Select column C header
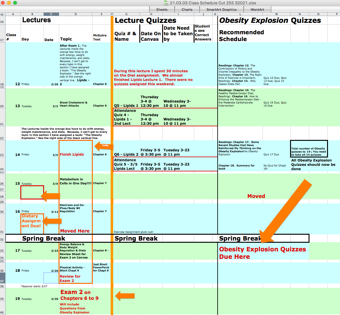The width and height of the screenshot is (340, 315). [x=51, y=14]
